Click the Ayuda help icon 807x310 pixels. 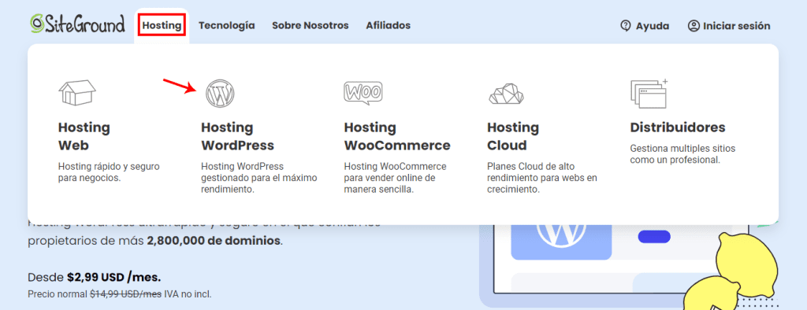(625, 26)
